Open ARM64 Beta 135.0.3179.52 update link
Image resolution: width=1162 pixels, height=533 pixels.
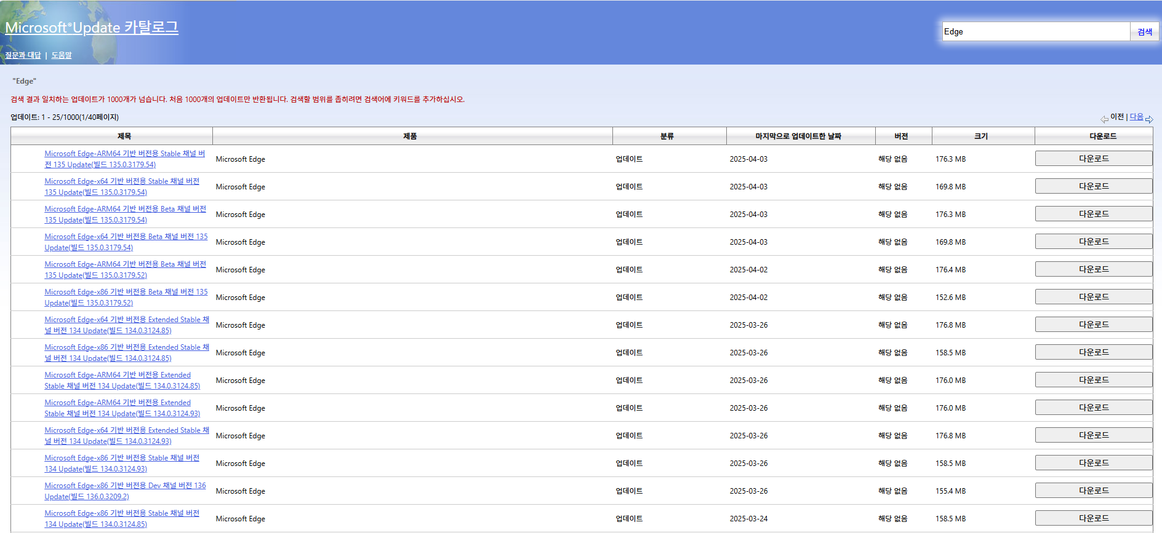tap(126, 270)
